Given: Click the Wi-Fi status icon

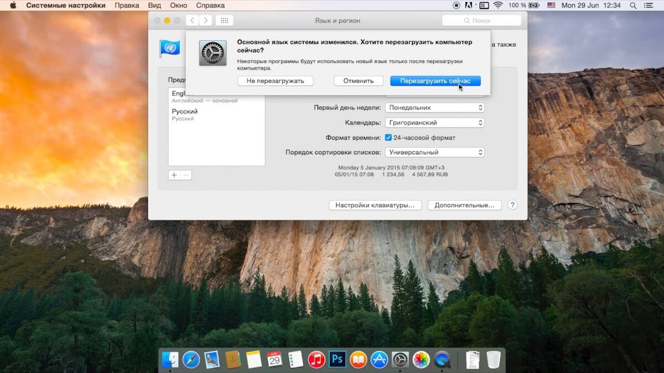Looking at the screenshot, I should tap(498, 6).
